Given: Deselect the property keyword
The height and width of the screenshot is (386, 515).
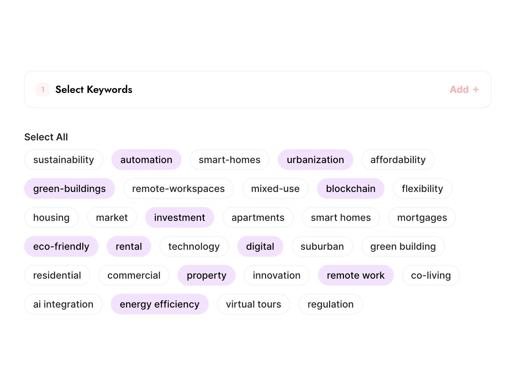Looking at the screenshot, I should (x=206, y=275).
